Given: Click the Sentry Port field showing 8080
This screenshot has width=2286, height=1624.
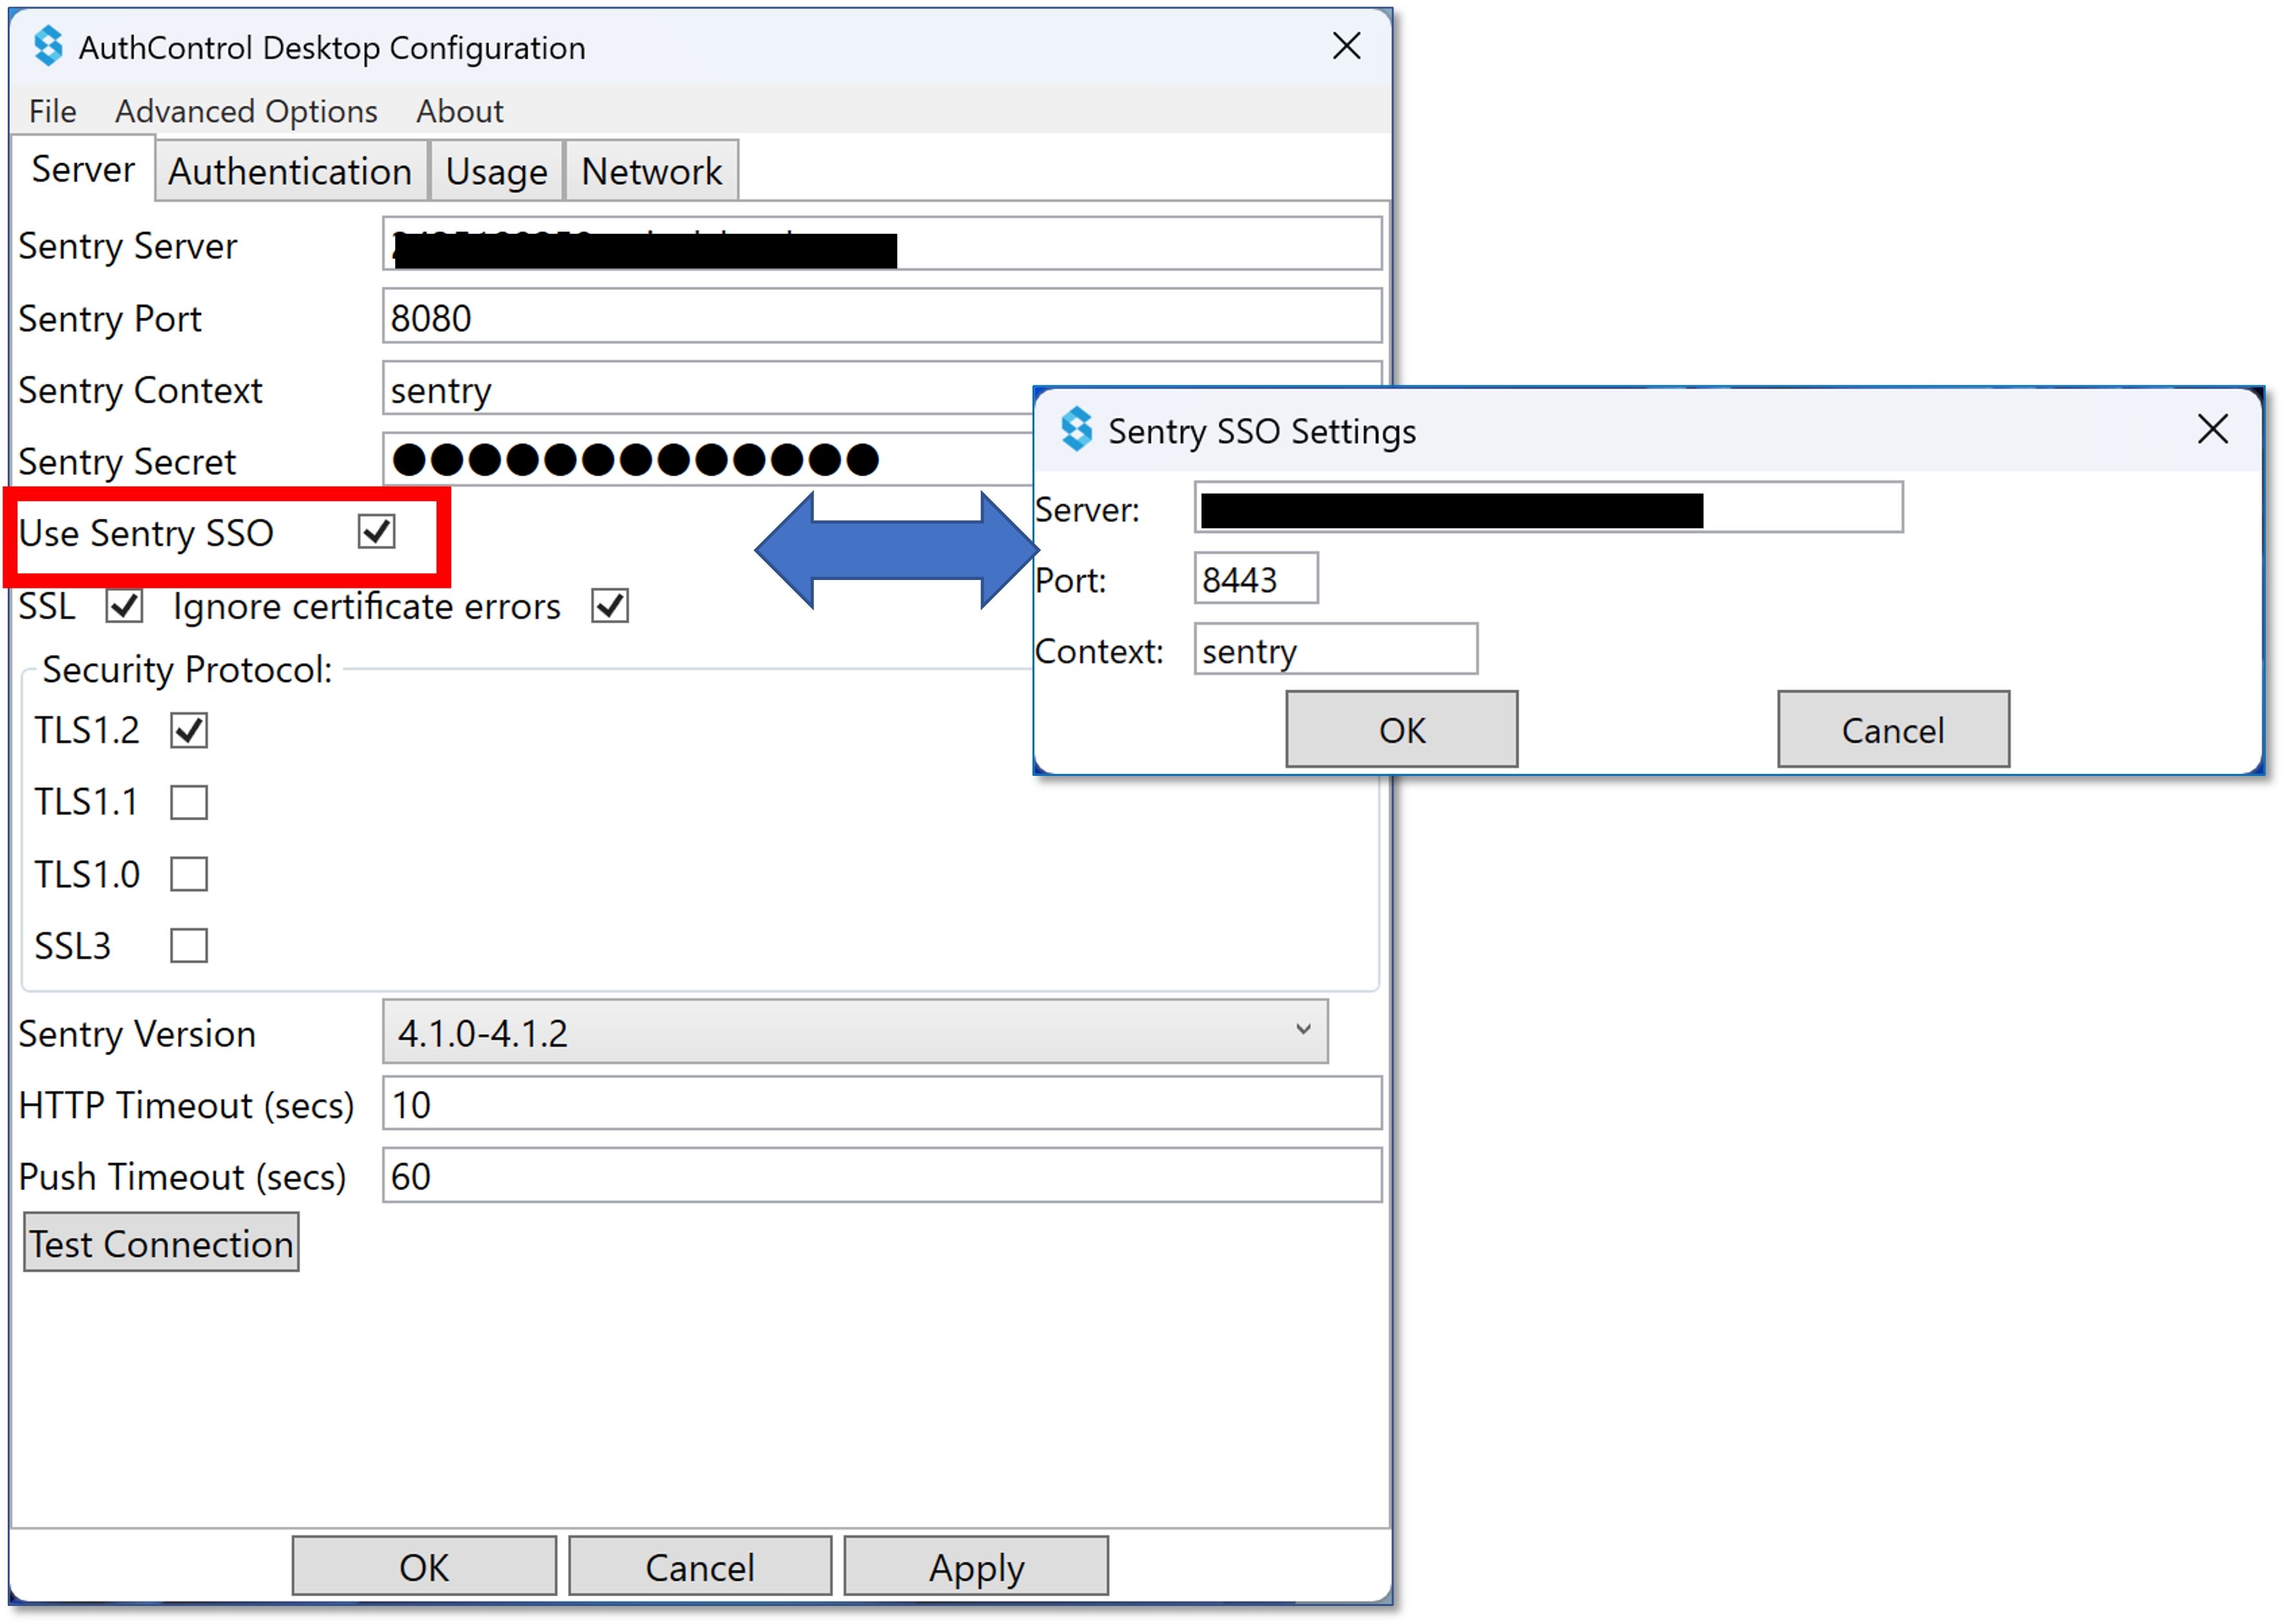Looking at the screenshot, I should click(x=882, y=317).
